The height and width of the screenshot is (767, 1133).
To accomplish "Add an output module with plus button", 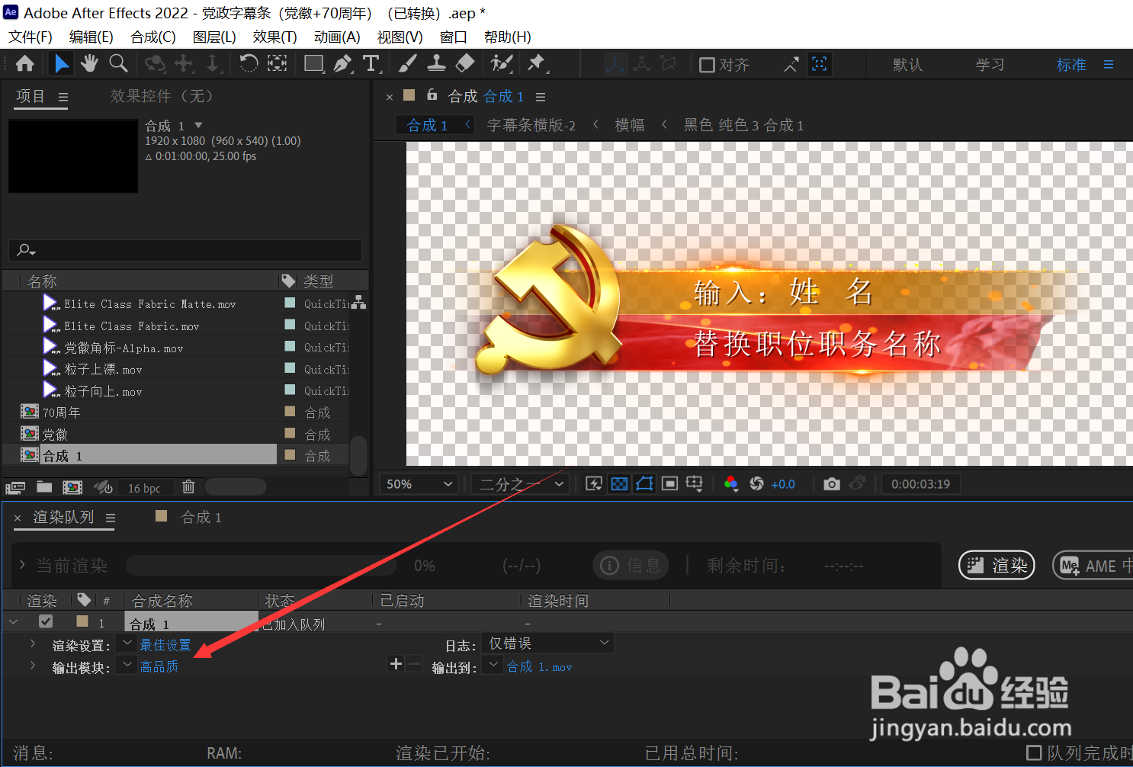I will 396,664.
